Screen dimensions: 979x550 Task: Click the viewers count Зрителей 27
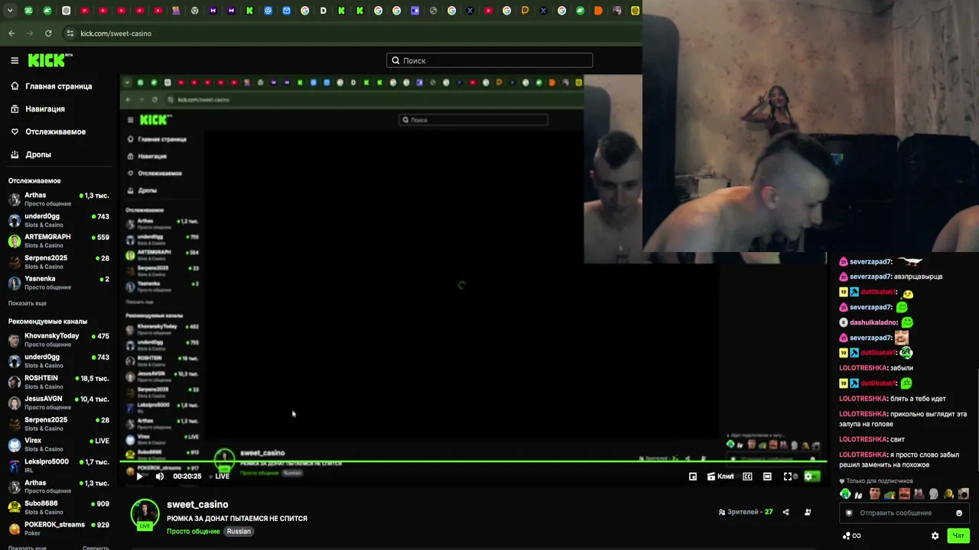(746, 512)
